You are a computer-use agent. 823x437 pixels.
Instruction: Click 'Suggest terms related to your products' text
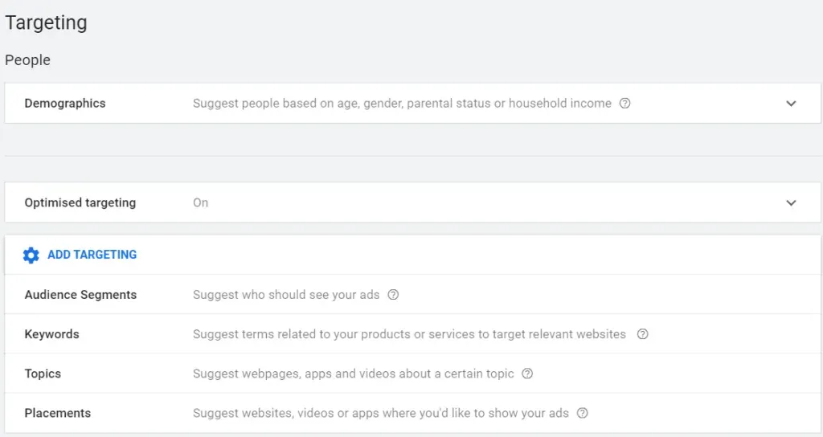(x=409, y=334)
